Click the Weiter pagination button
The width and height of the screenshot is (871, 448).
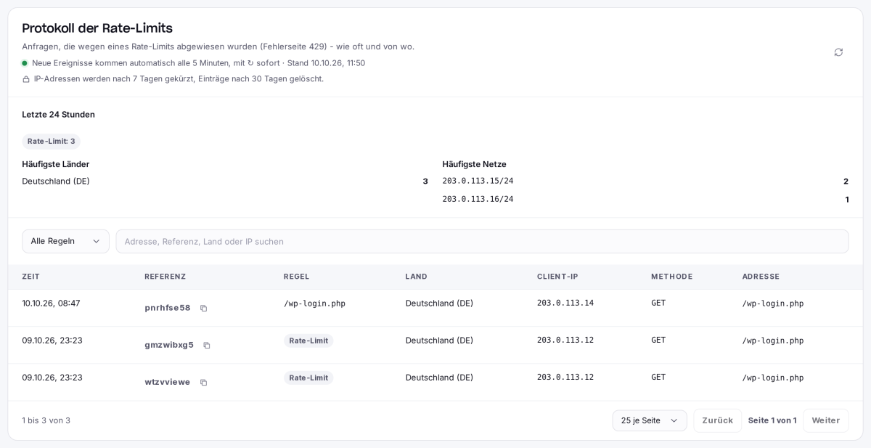pos(826,420)
